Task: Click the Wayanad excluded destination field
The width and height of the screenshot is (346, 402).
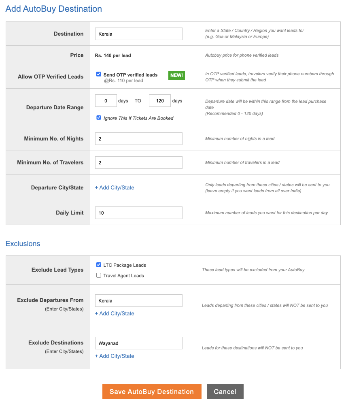Action: point(138,343)
